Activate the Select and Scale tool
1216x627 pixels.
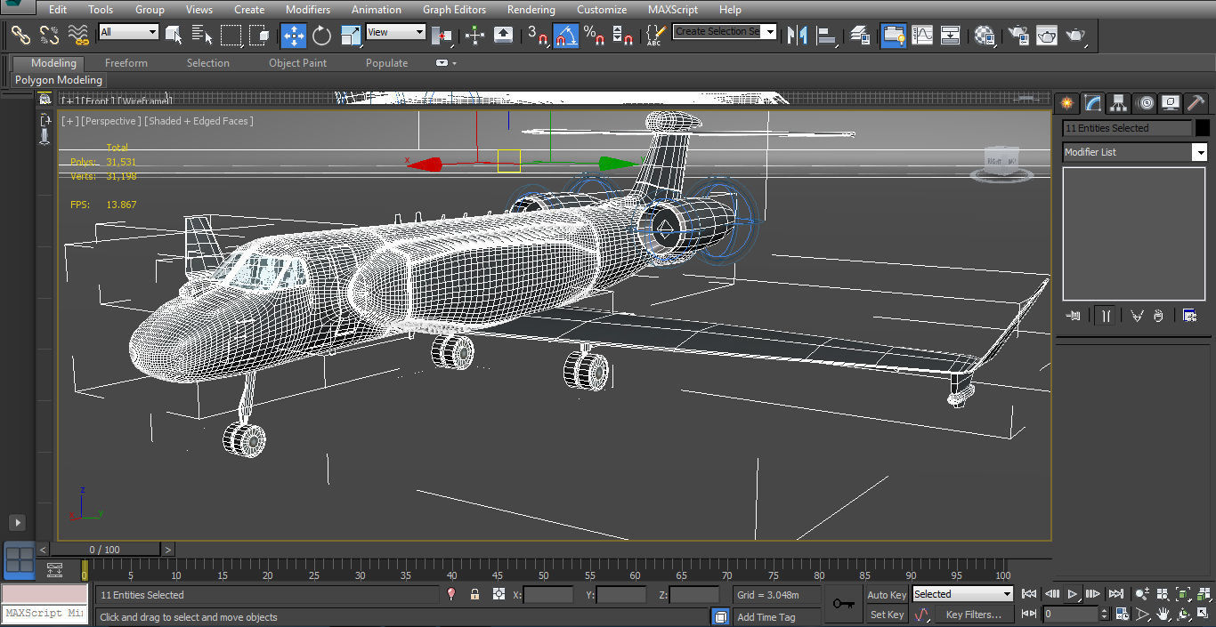tap(351, 36)
